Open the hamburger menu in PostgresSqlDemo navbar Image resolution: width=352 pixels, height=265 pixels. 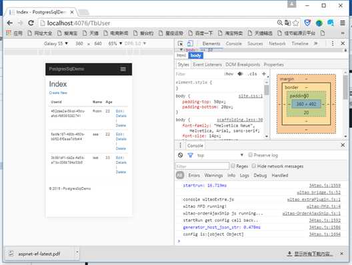tap(123, 69)
